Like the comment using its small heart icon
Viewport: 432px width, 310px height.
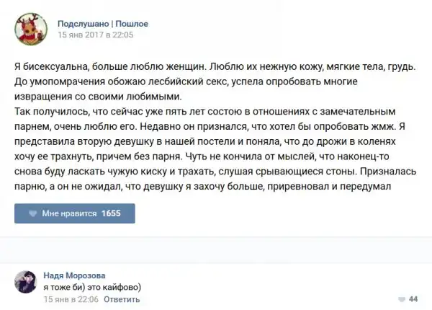click(400, 298)
